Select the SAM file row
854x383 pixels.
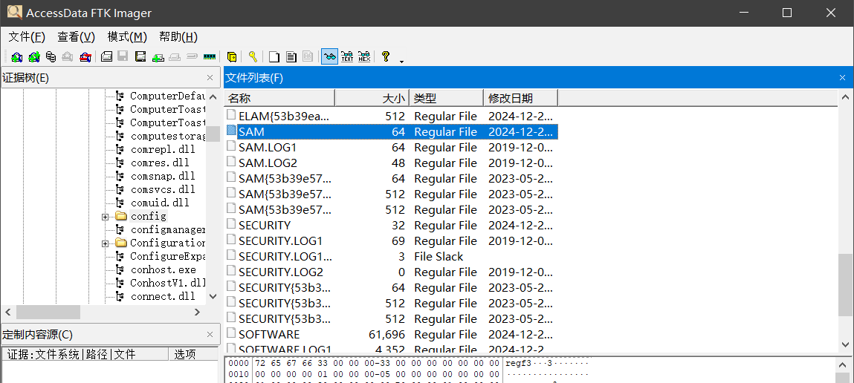point(391,131)
